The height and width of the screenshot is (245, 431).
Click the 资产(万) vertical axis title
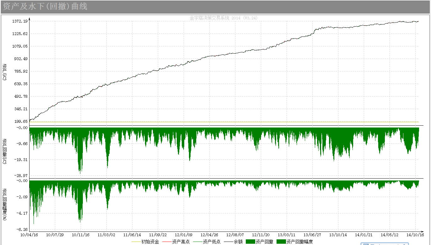(5, 72)
